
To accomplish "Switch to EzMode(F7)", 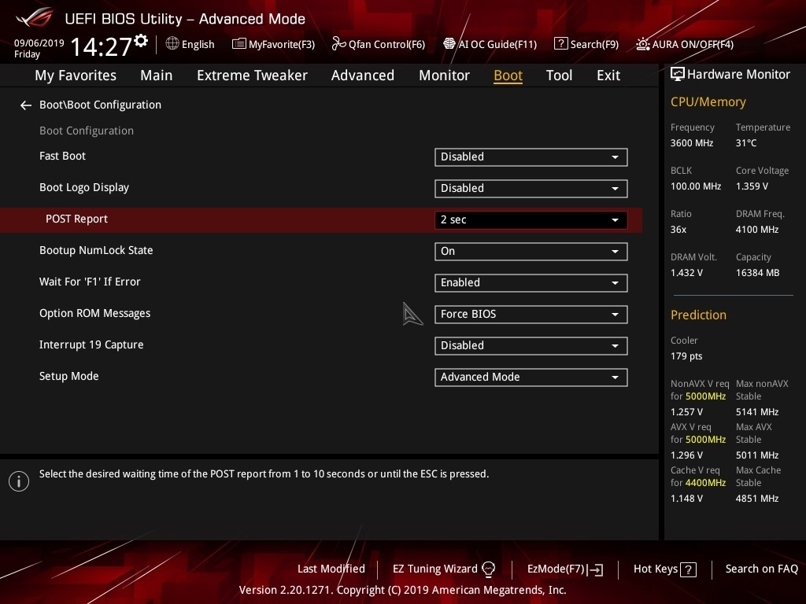I will coord(565,569).
